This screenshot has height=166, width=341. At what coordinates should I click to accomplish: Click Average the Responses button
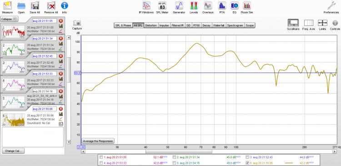click(98, 141)
